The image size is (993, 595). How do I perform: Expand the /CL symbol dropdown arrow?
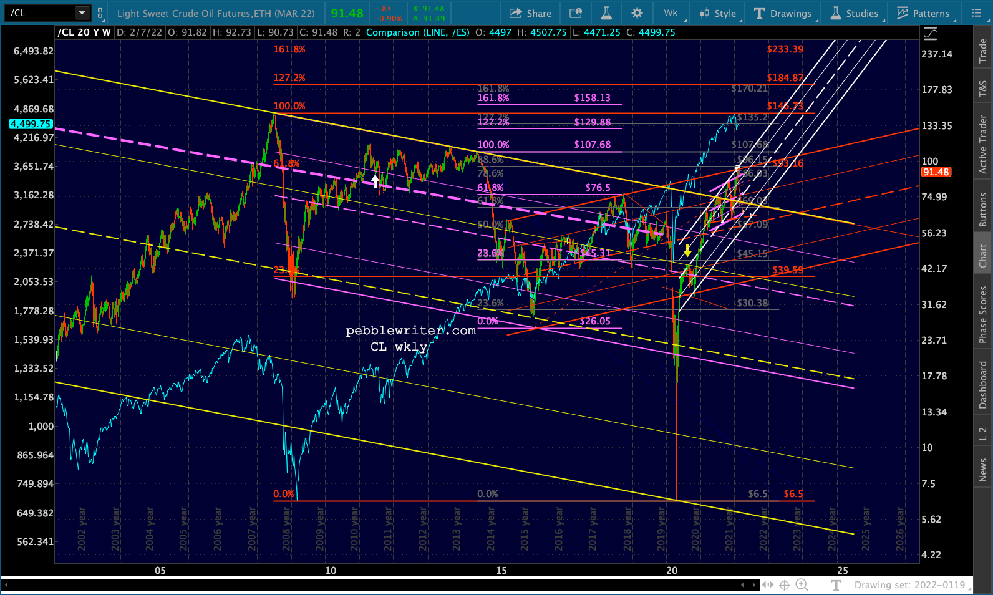tap(82, 12)
